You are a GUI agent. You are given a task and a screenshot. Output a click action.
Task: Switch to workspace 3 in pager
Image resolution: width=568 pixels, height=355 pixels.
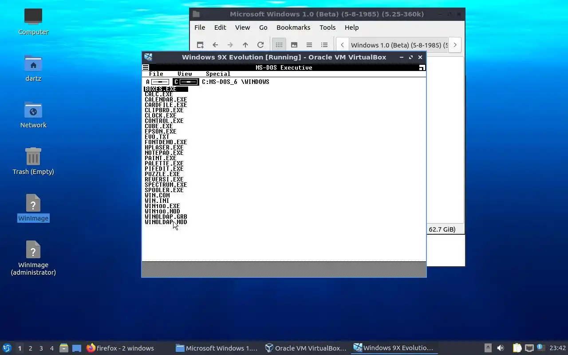click(x=41, y=348)
